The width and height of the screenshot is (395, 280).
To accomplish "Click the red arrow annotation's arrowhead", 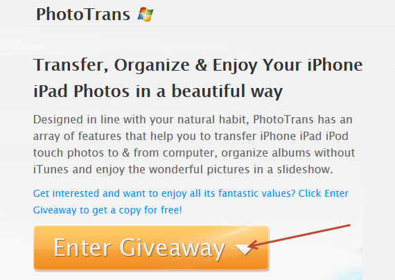I will click(253, 245).
